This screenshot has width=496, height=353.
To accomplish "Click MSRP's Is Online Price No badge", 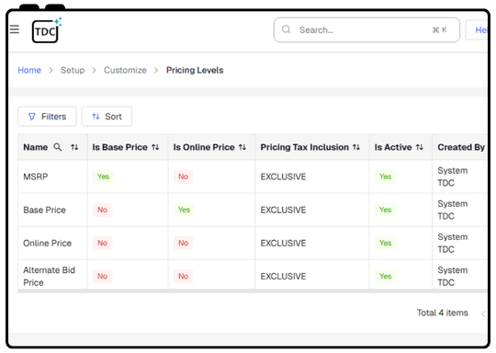I will point(183,176).
